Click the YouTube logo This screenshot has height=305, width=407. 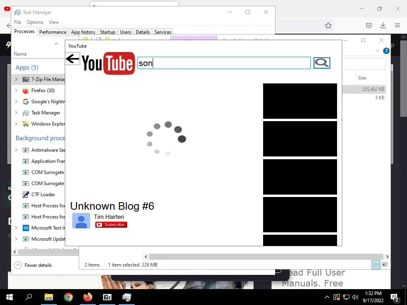click(x=108, y=63)
